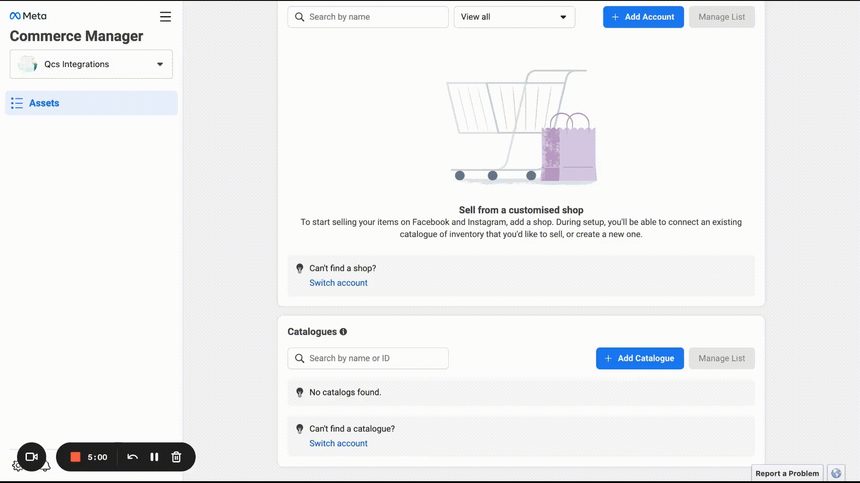Click the globe icon next to Report a Problem
The height and width of the screenshot is (483, 860).
tap(836, 473)
